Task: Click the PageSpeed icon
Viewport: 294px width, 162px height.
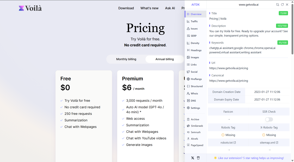Action: (188, 145)
